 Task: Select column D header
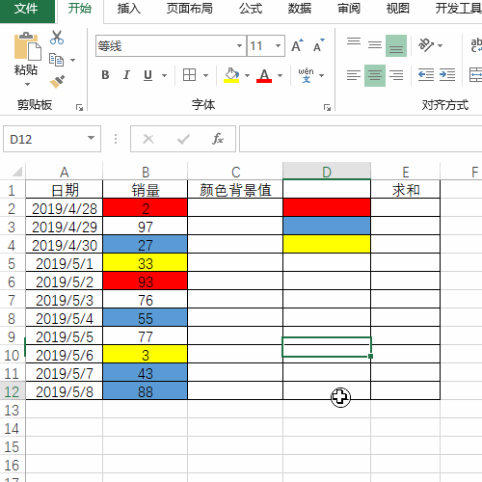tap(327, 172)
